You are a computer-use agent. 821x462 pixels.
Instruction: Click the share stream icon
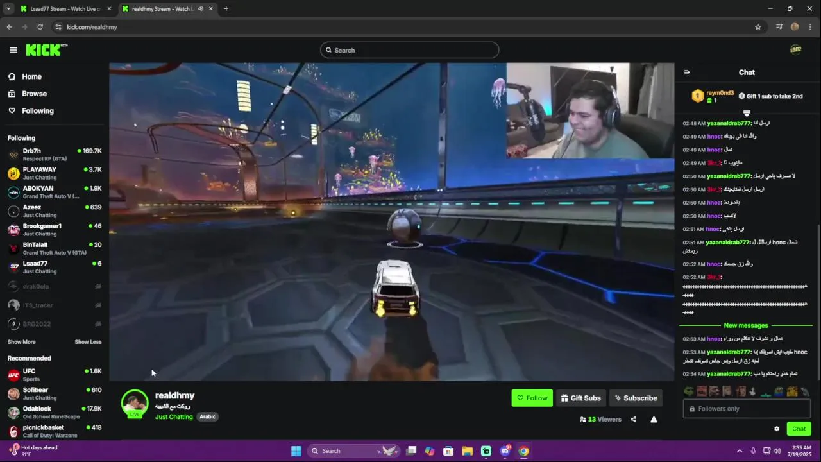tap(633, 420)
